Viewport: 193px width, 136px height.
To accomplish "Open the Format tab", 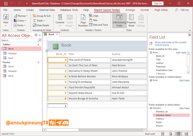I will (x=144, y=10).
